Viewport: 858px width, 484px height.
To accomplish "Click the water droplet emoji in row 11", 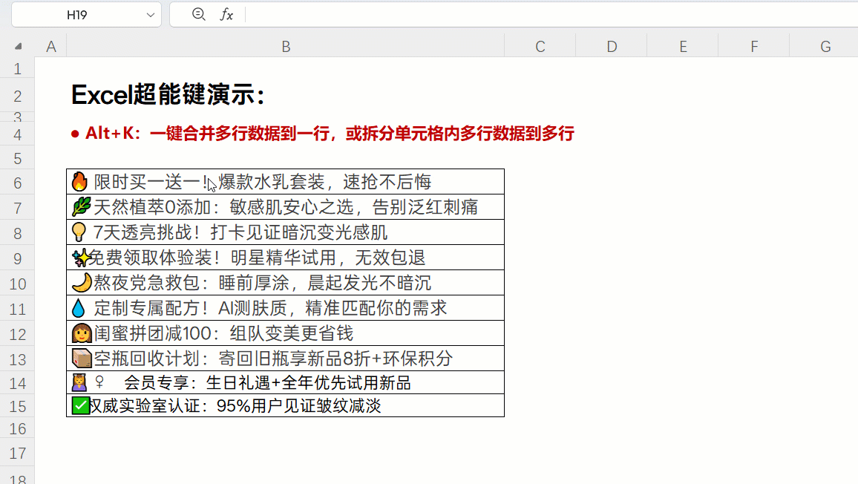I will [x=78, y=308].
